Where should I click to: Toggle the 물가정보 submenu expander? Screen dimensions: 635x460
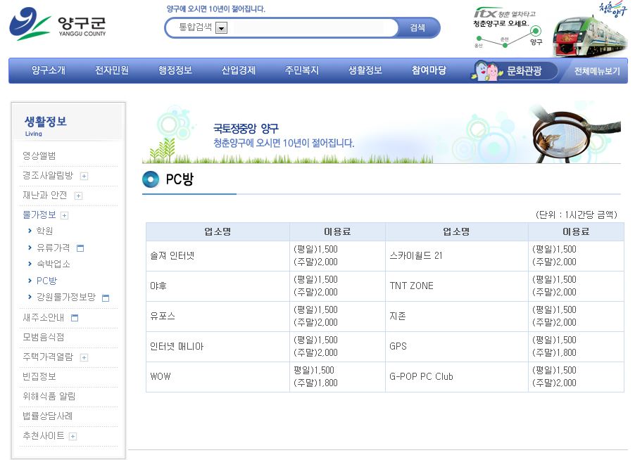[64, 216]
